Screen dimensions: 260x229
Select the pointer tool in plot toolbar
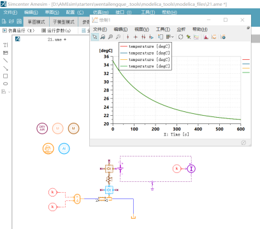(95, 37)
